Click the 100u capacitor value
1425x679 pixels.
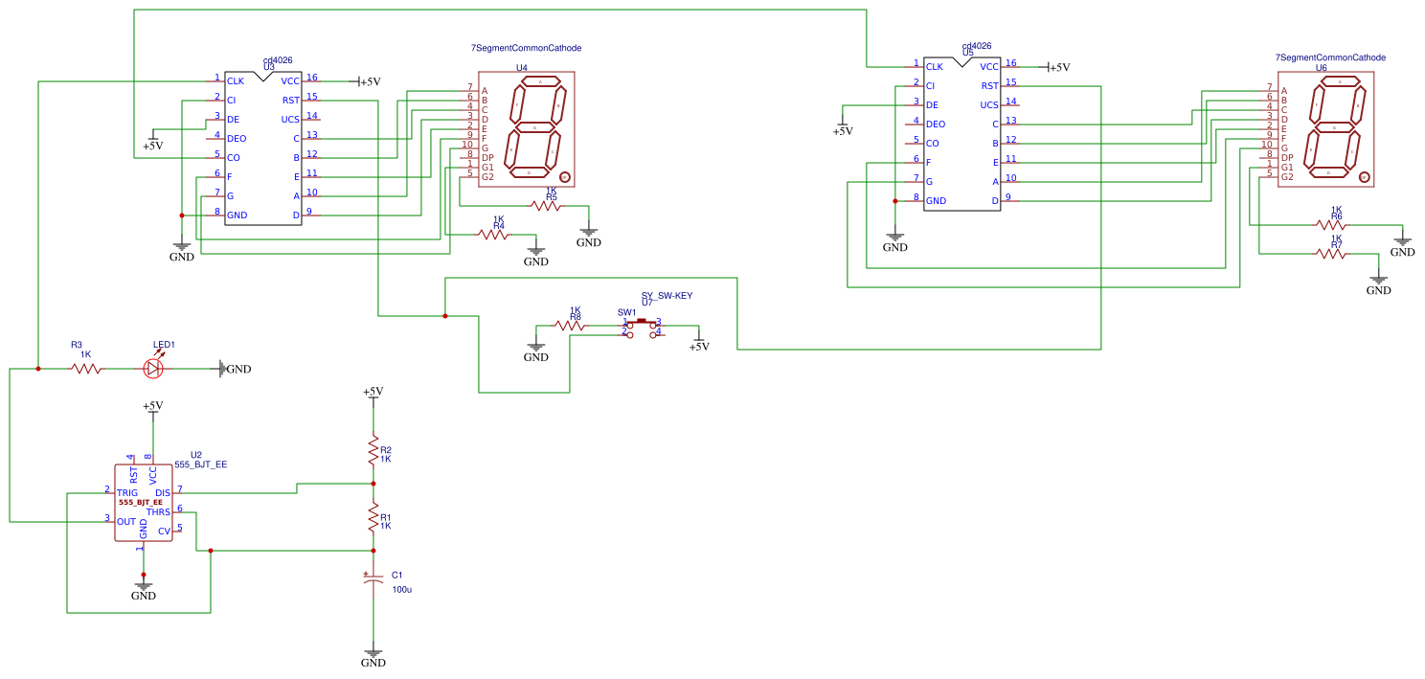[x=402, y=590]
